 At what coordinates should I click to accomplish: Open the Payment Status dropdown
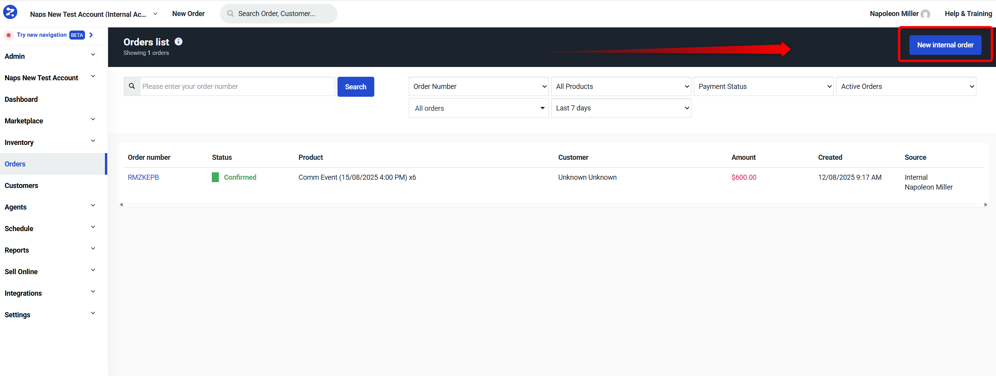tap(763, 86)
